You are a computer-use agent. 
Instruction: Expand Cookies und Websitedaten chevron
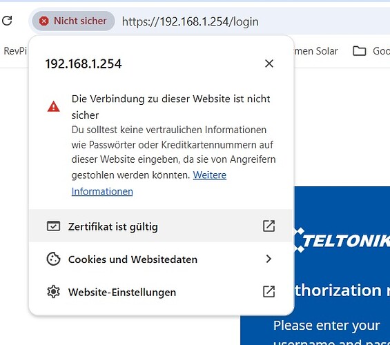[269, 259]
